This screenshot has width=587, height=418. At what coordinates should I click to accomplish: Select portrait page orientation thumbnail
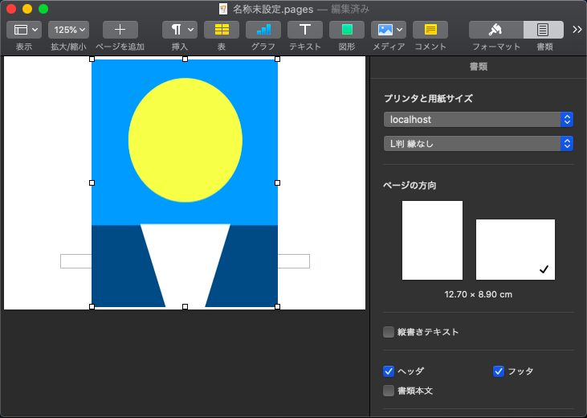[x=432, y=240]
